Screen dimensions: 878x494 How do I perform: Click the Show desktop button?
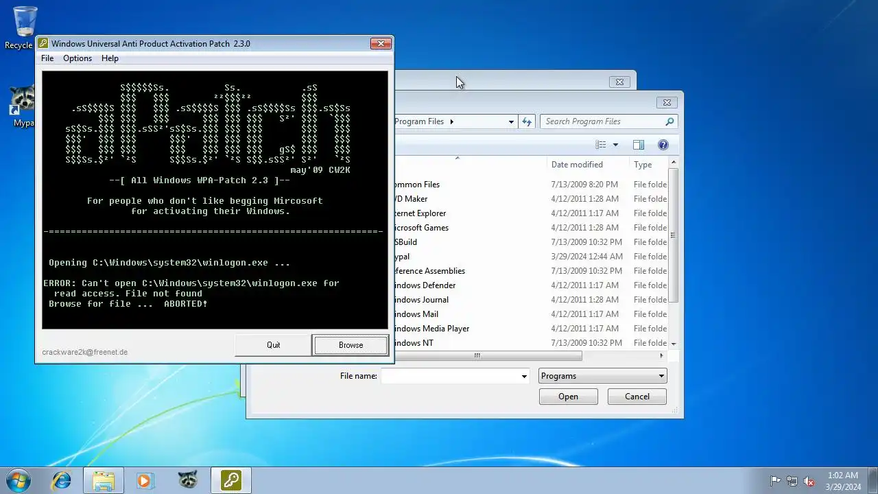873,480
